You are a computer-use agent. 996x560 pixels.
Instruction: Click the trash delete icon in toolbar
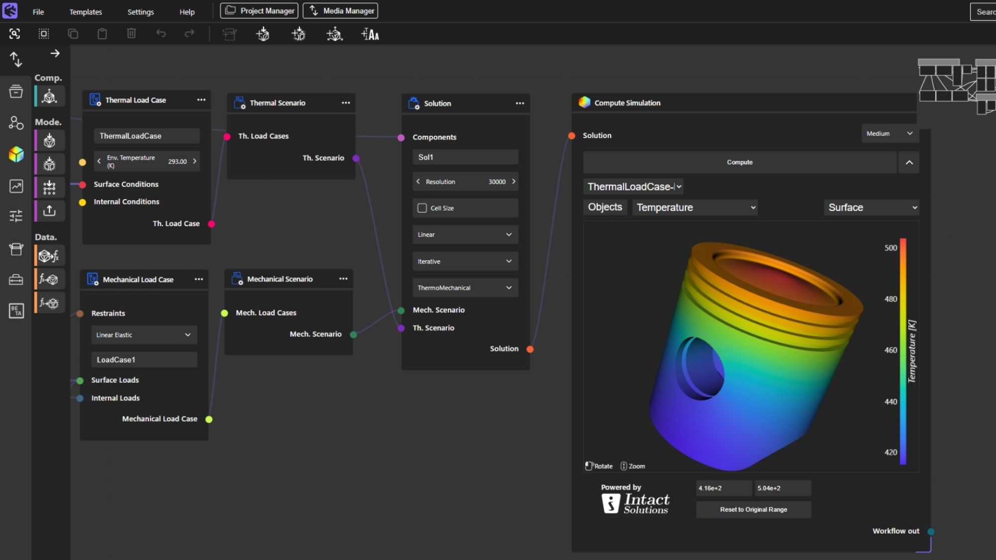pyautogui.click(x=131, y=34)
